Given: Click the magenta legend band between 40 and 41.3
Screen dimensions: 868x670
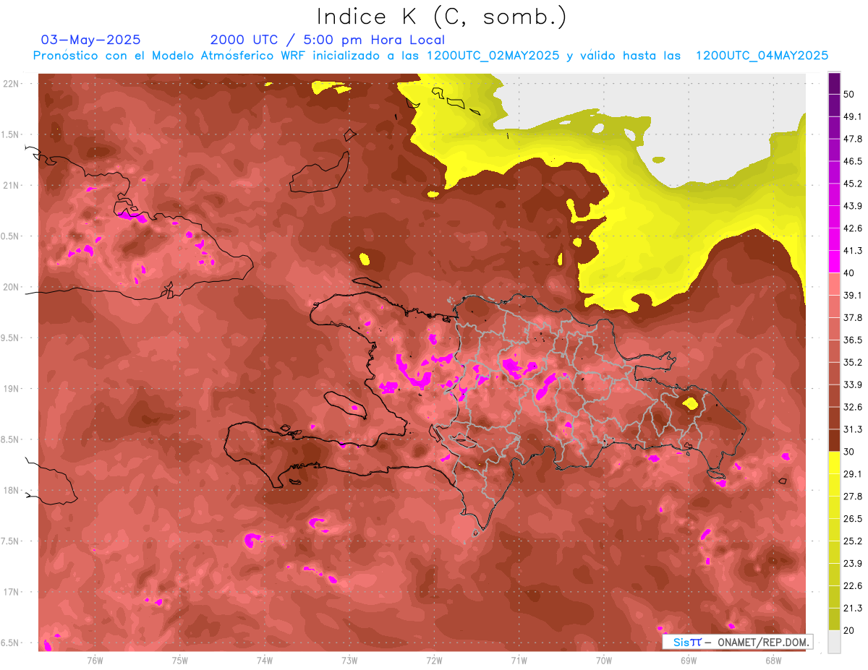Looking at the screenshot, I should click(834, 262).
